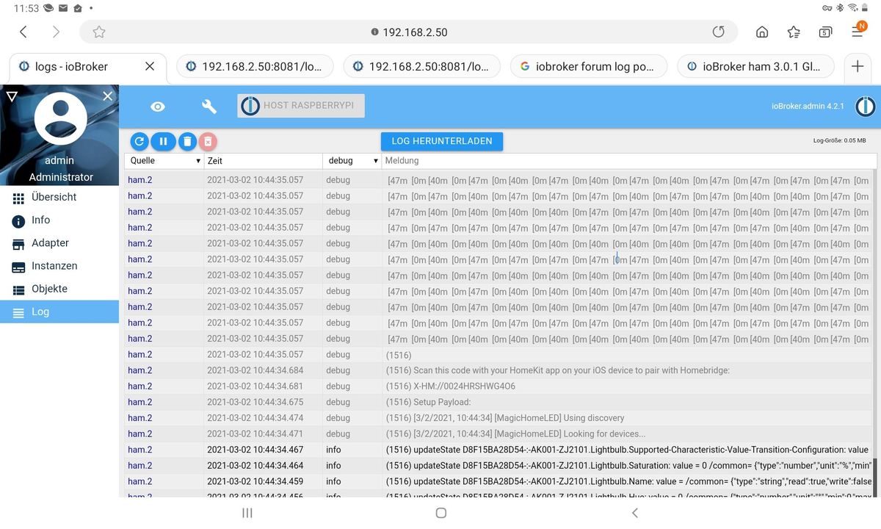Open the browser hamburger menu
This screenshot has width=881, height=529.
[858, 31]
